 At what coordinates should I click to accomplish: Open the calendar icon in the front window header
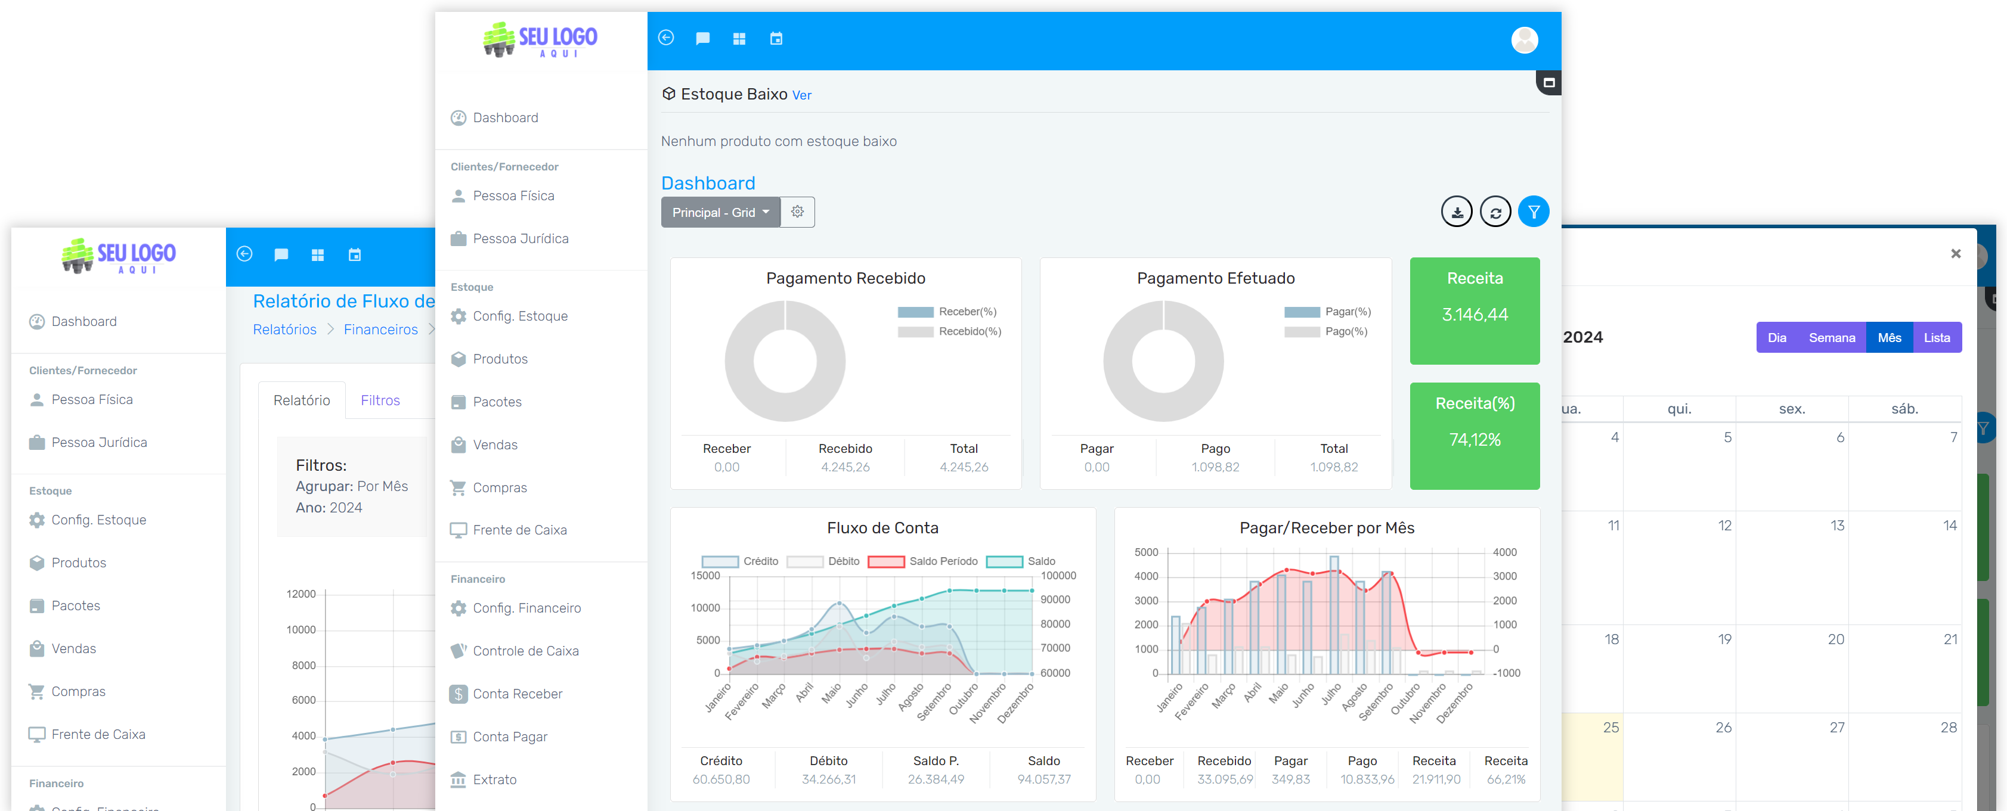click(776, 38)
